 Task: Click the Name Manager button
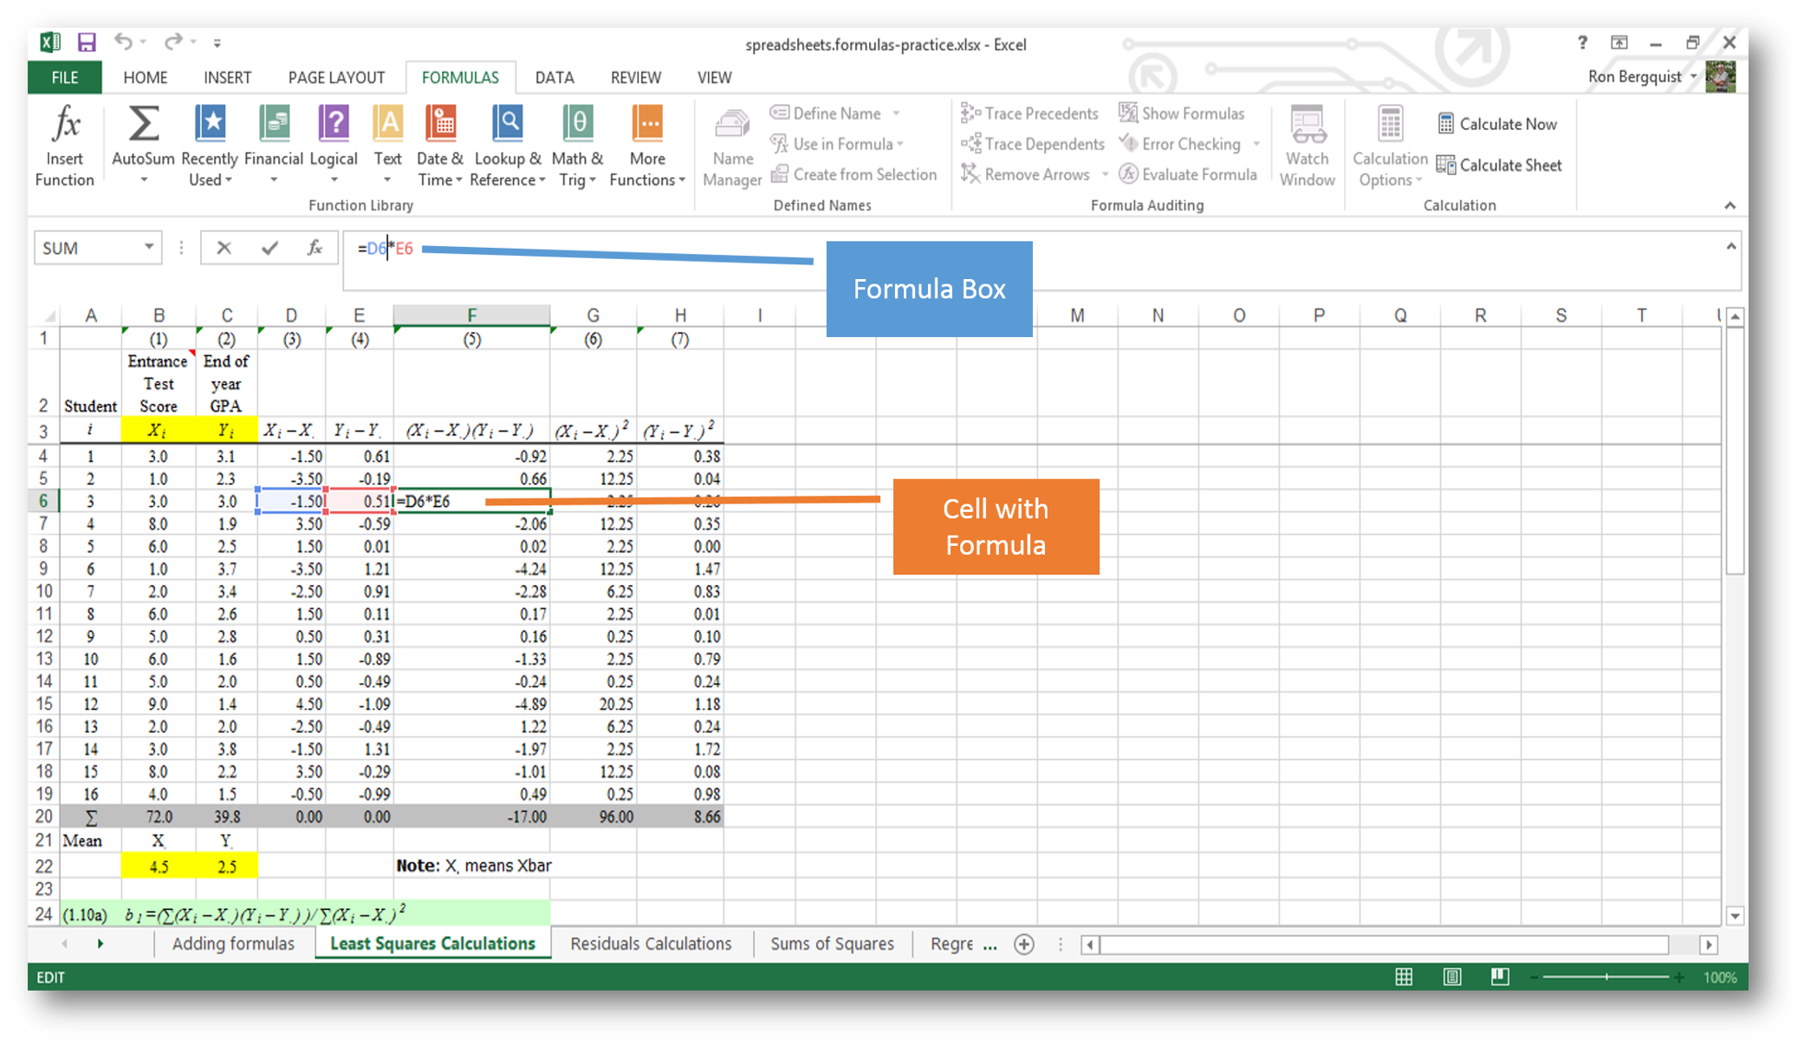pos(732,143)
